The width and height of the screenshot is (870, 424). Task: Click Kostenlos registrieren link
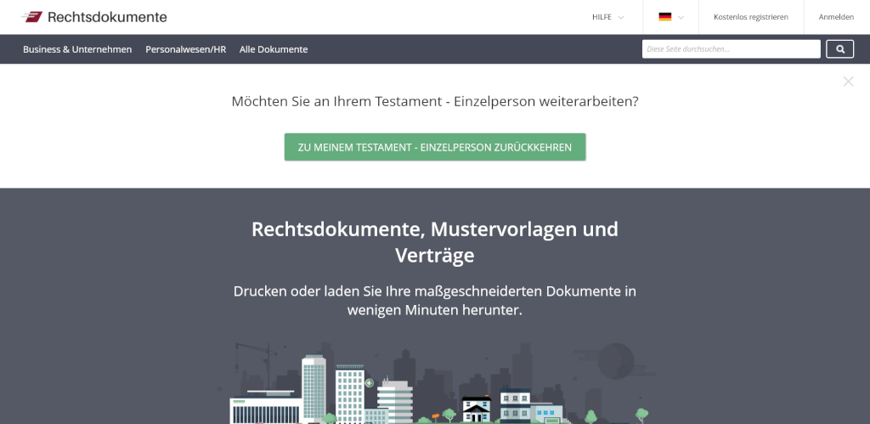click(x=751, y=17)
